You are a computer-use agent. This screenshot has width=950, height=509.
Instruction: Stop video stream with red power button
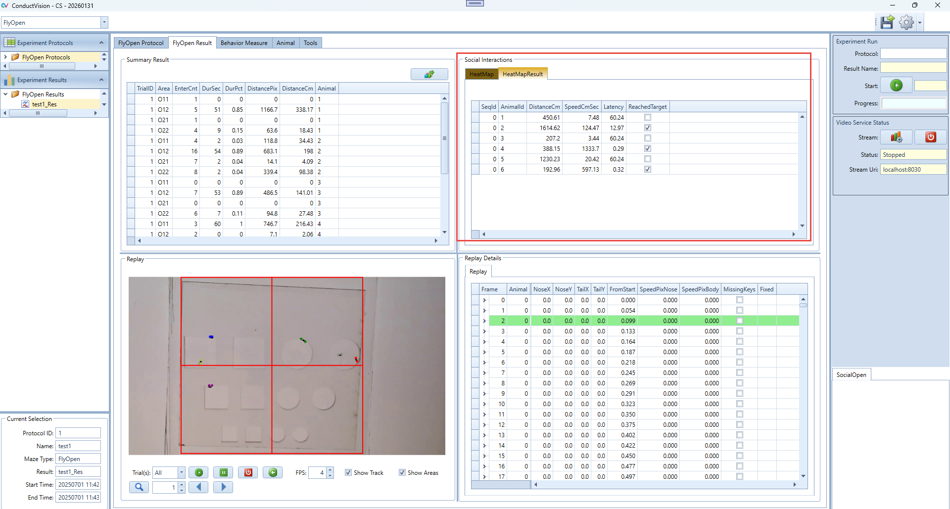(x=930, y=137)
